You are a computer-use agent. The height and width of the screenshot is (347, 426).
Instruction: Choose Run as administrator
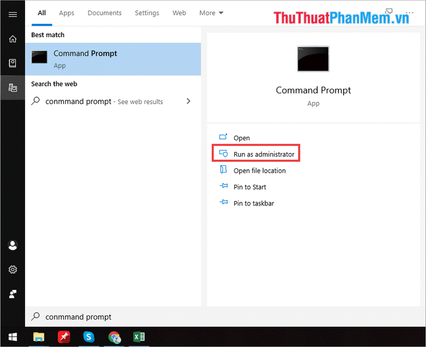coord(256,153)
